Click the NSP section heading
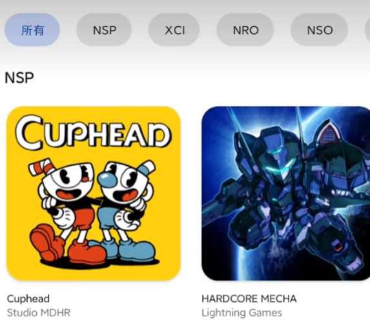 [x=19, y=78]
